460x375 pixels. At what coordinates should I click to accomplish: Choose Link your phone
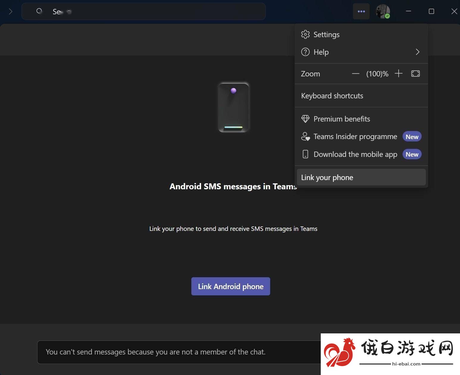[361, 177]
